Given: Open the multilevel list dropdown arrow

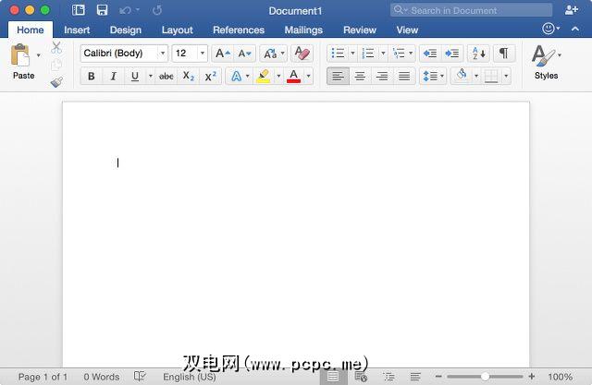Looking at the screenshot, I should 411,54.
